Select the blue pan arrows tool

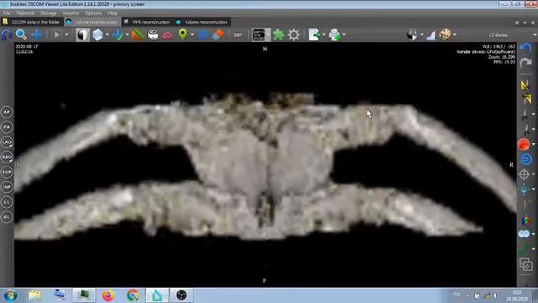[x=37, y=35]
